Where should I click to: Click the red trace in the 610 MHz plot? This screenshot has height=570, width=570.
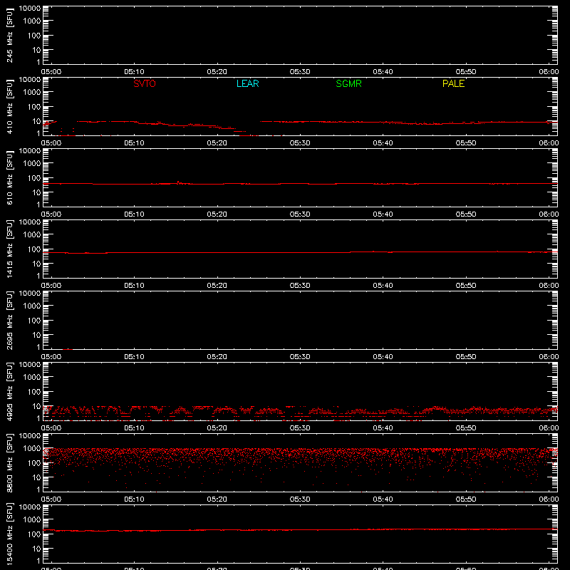(300, 184)
